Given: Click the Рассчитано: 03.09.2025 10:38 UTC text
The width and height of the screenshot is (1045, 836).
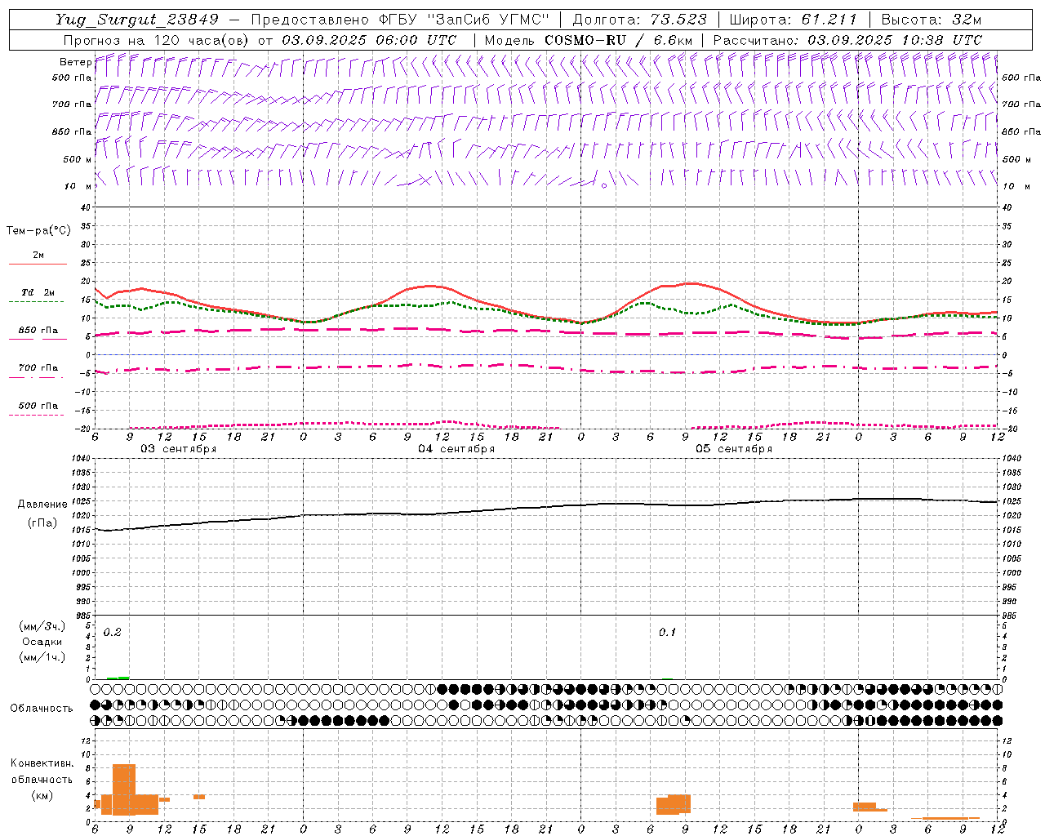Looking at the screenshot, I should [x=847, y=40].
